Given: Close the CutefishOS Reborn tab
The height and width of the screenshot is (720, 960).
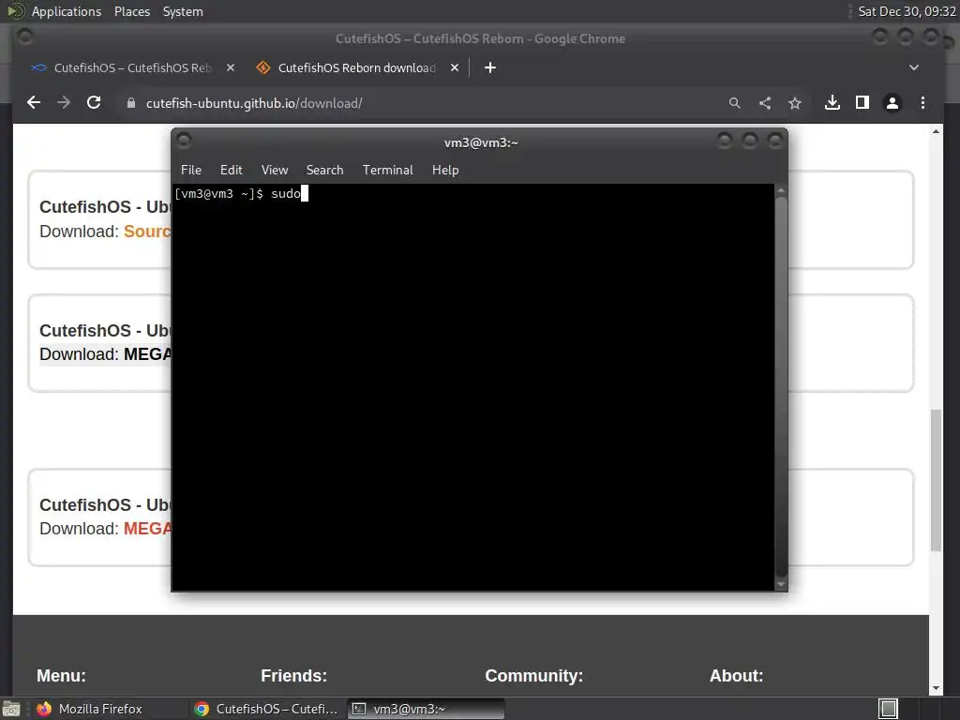Looking at the screenshot, I should click(x=231, y=67).
